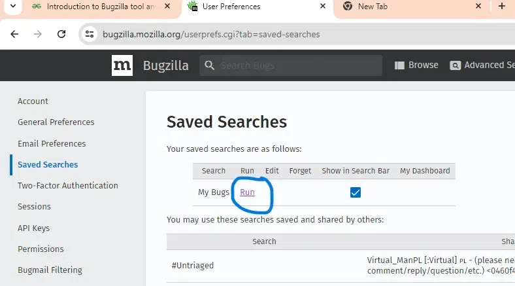Viewport: 515px width, 286px height.
Task: Click the Mozilla 'm' logo icon
Action: point(122,65)
